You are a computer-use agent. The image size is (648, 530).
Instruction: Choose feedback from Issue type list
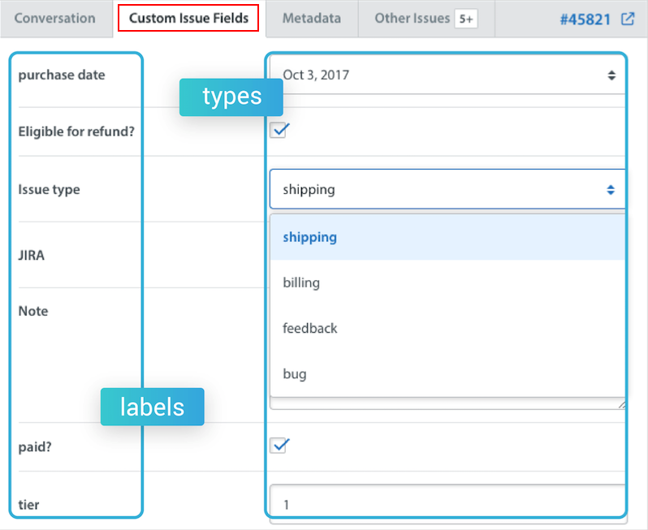coord(309,329)
